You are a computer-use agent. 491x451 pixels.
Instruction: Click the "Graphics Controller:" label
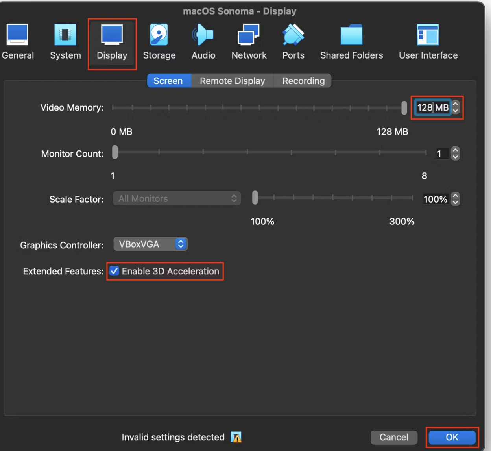pyautogui.click(x=62, y=245)
